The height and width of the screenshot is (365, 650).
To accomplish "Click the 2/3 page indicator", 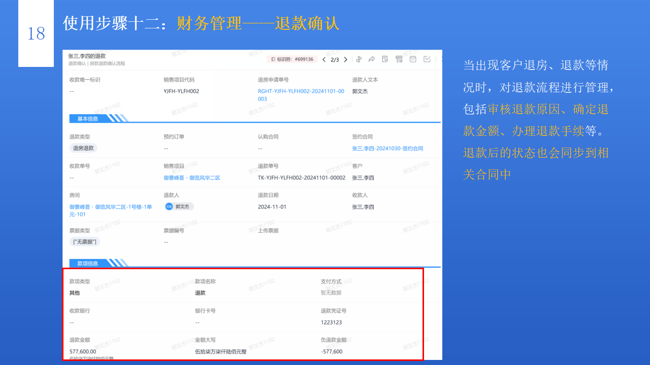I will coord(335,59).
